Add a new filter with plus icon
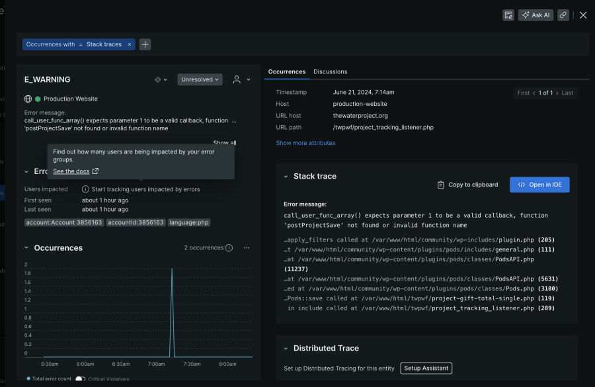 (145, 44)
